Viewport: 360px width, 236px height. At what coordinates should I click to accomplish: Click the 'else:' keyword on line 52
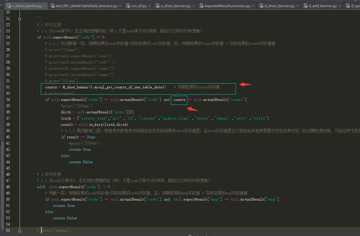50,212
